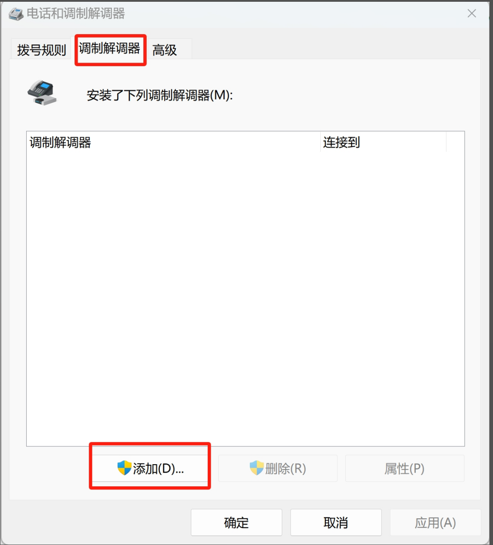The width and height of the screenshot is (493, 545).
Task: Close the 电话和调制解调器 dialog with X
Action: [x=472, y=13]
